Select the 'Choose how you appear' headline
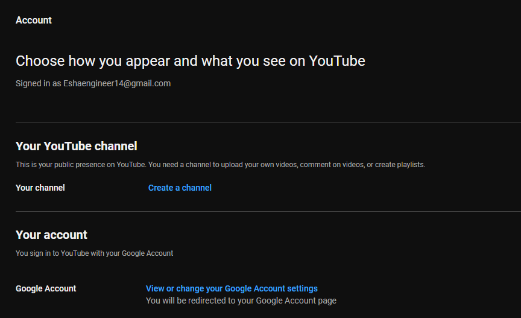This screenshot has height=318, width=521. pyautogui.click(x=191, y=61)
